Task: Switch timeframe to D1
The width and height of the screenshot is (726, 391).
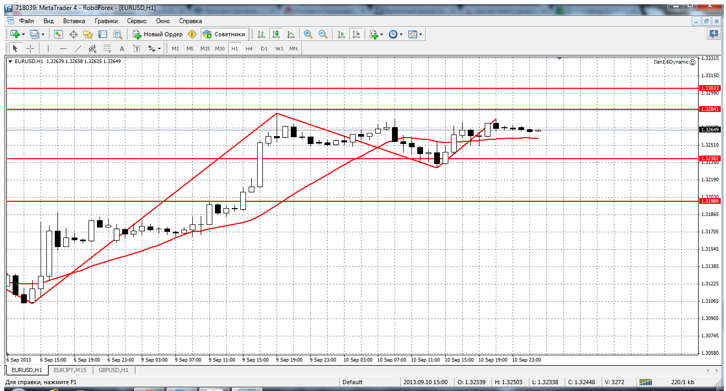Action: coord(264,48)
